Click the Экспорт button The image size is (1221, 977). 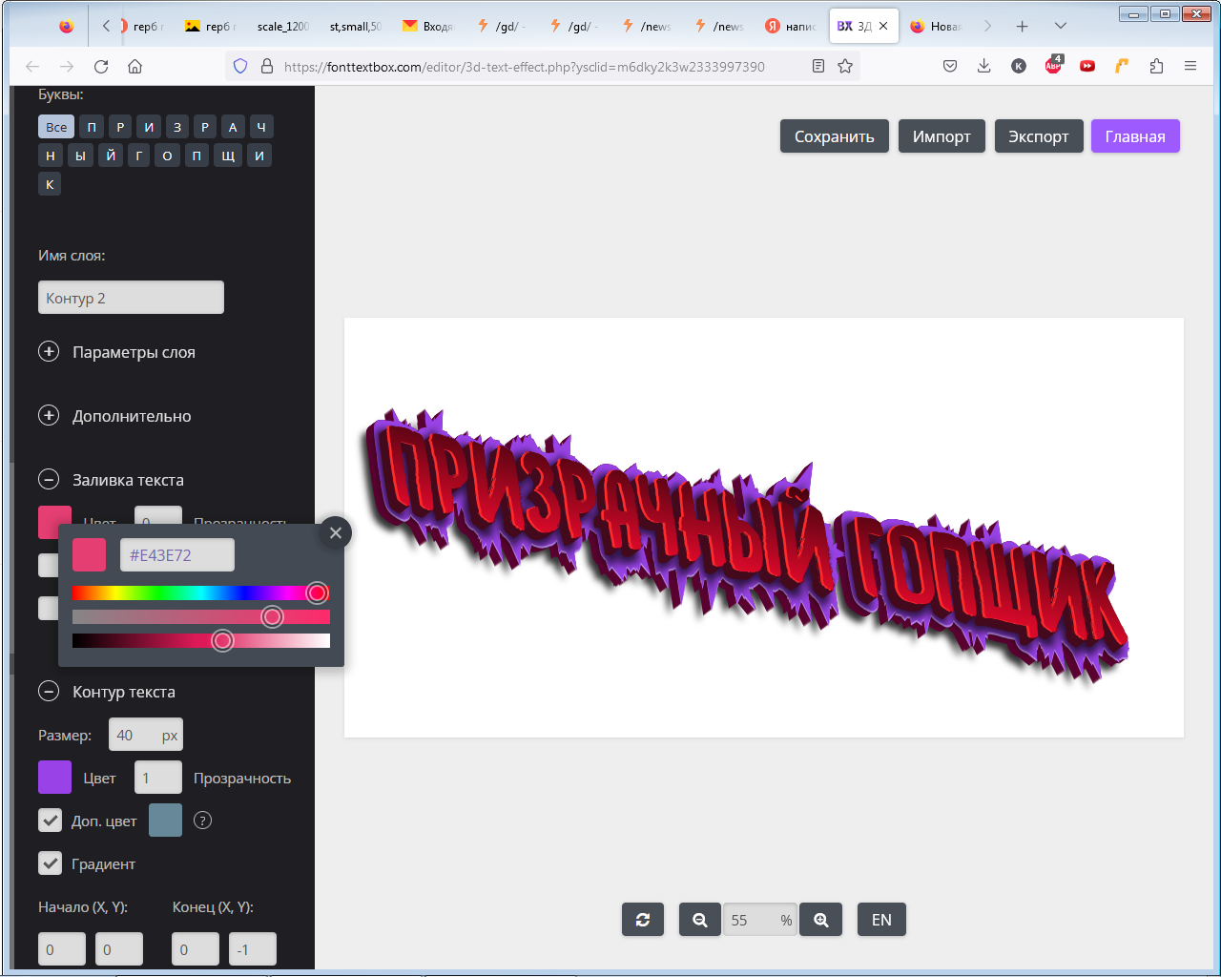pyautogui.click(x=1038, y=136)
